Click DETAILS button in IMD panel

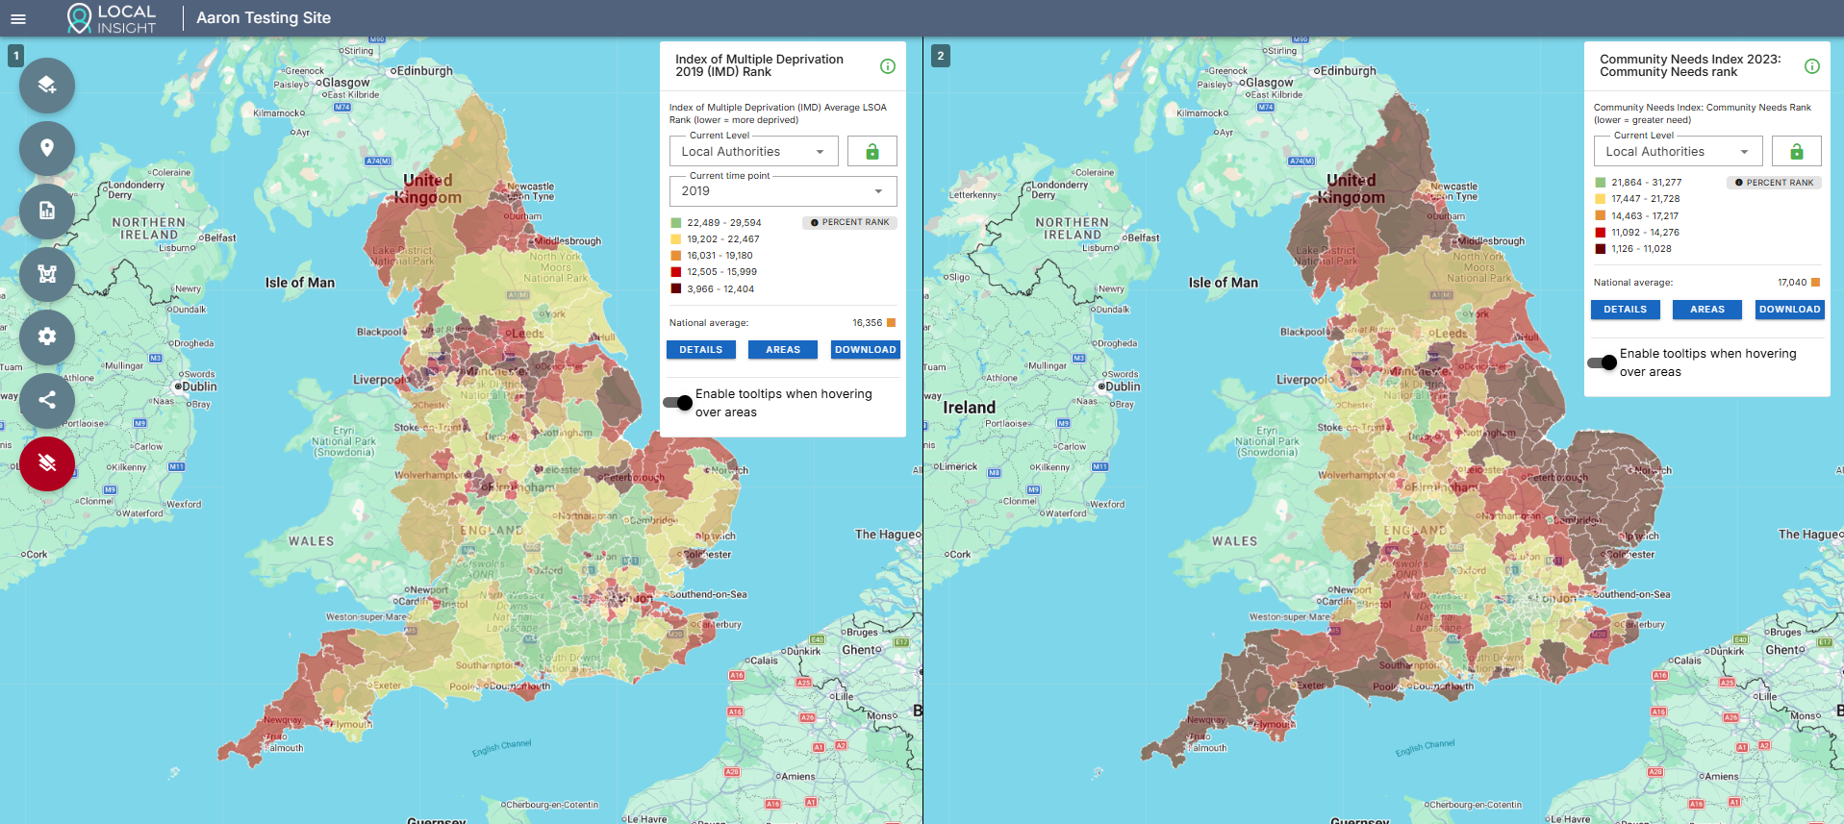coord(700,350)
